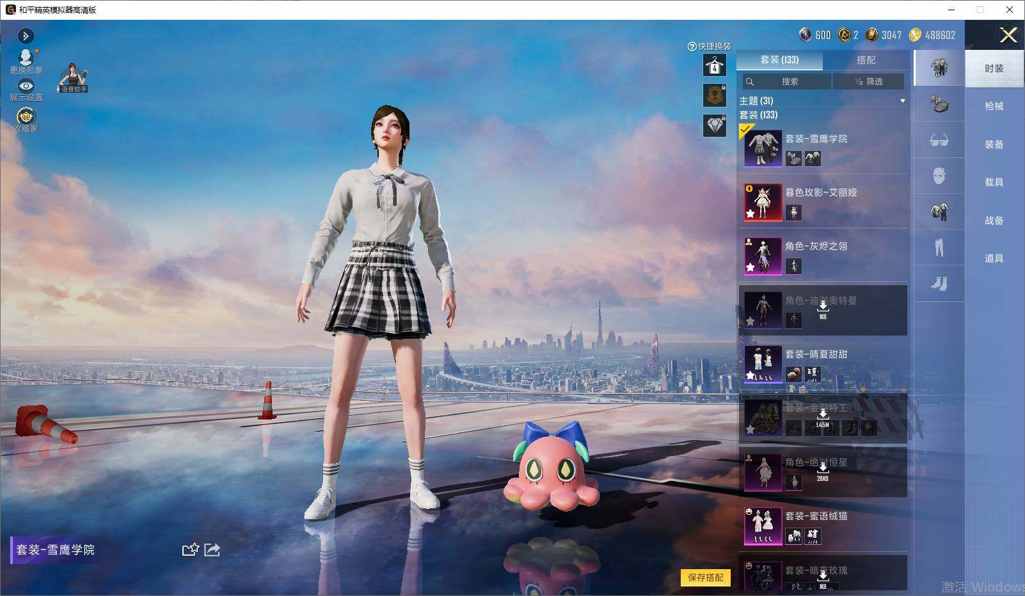Open the face mask category icon
This screenshot has height=596, width=1025.
[x=939, y=176]
